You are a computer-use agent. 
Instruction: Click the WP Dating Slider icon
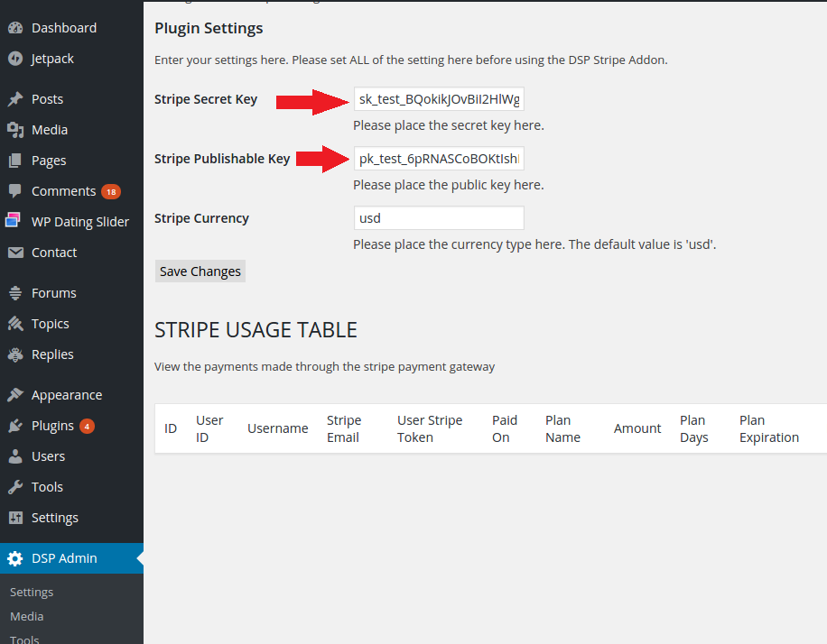pyautogui.click(x=13, y=219)
